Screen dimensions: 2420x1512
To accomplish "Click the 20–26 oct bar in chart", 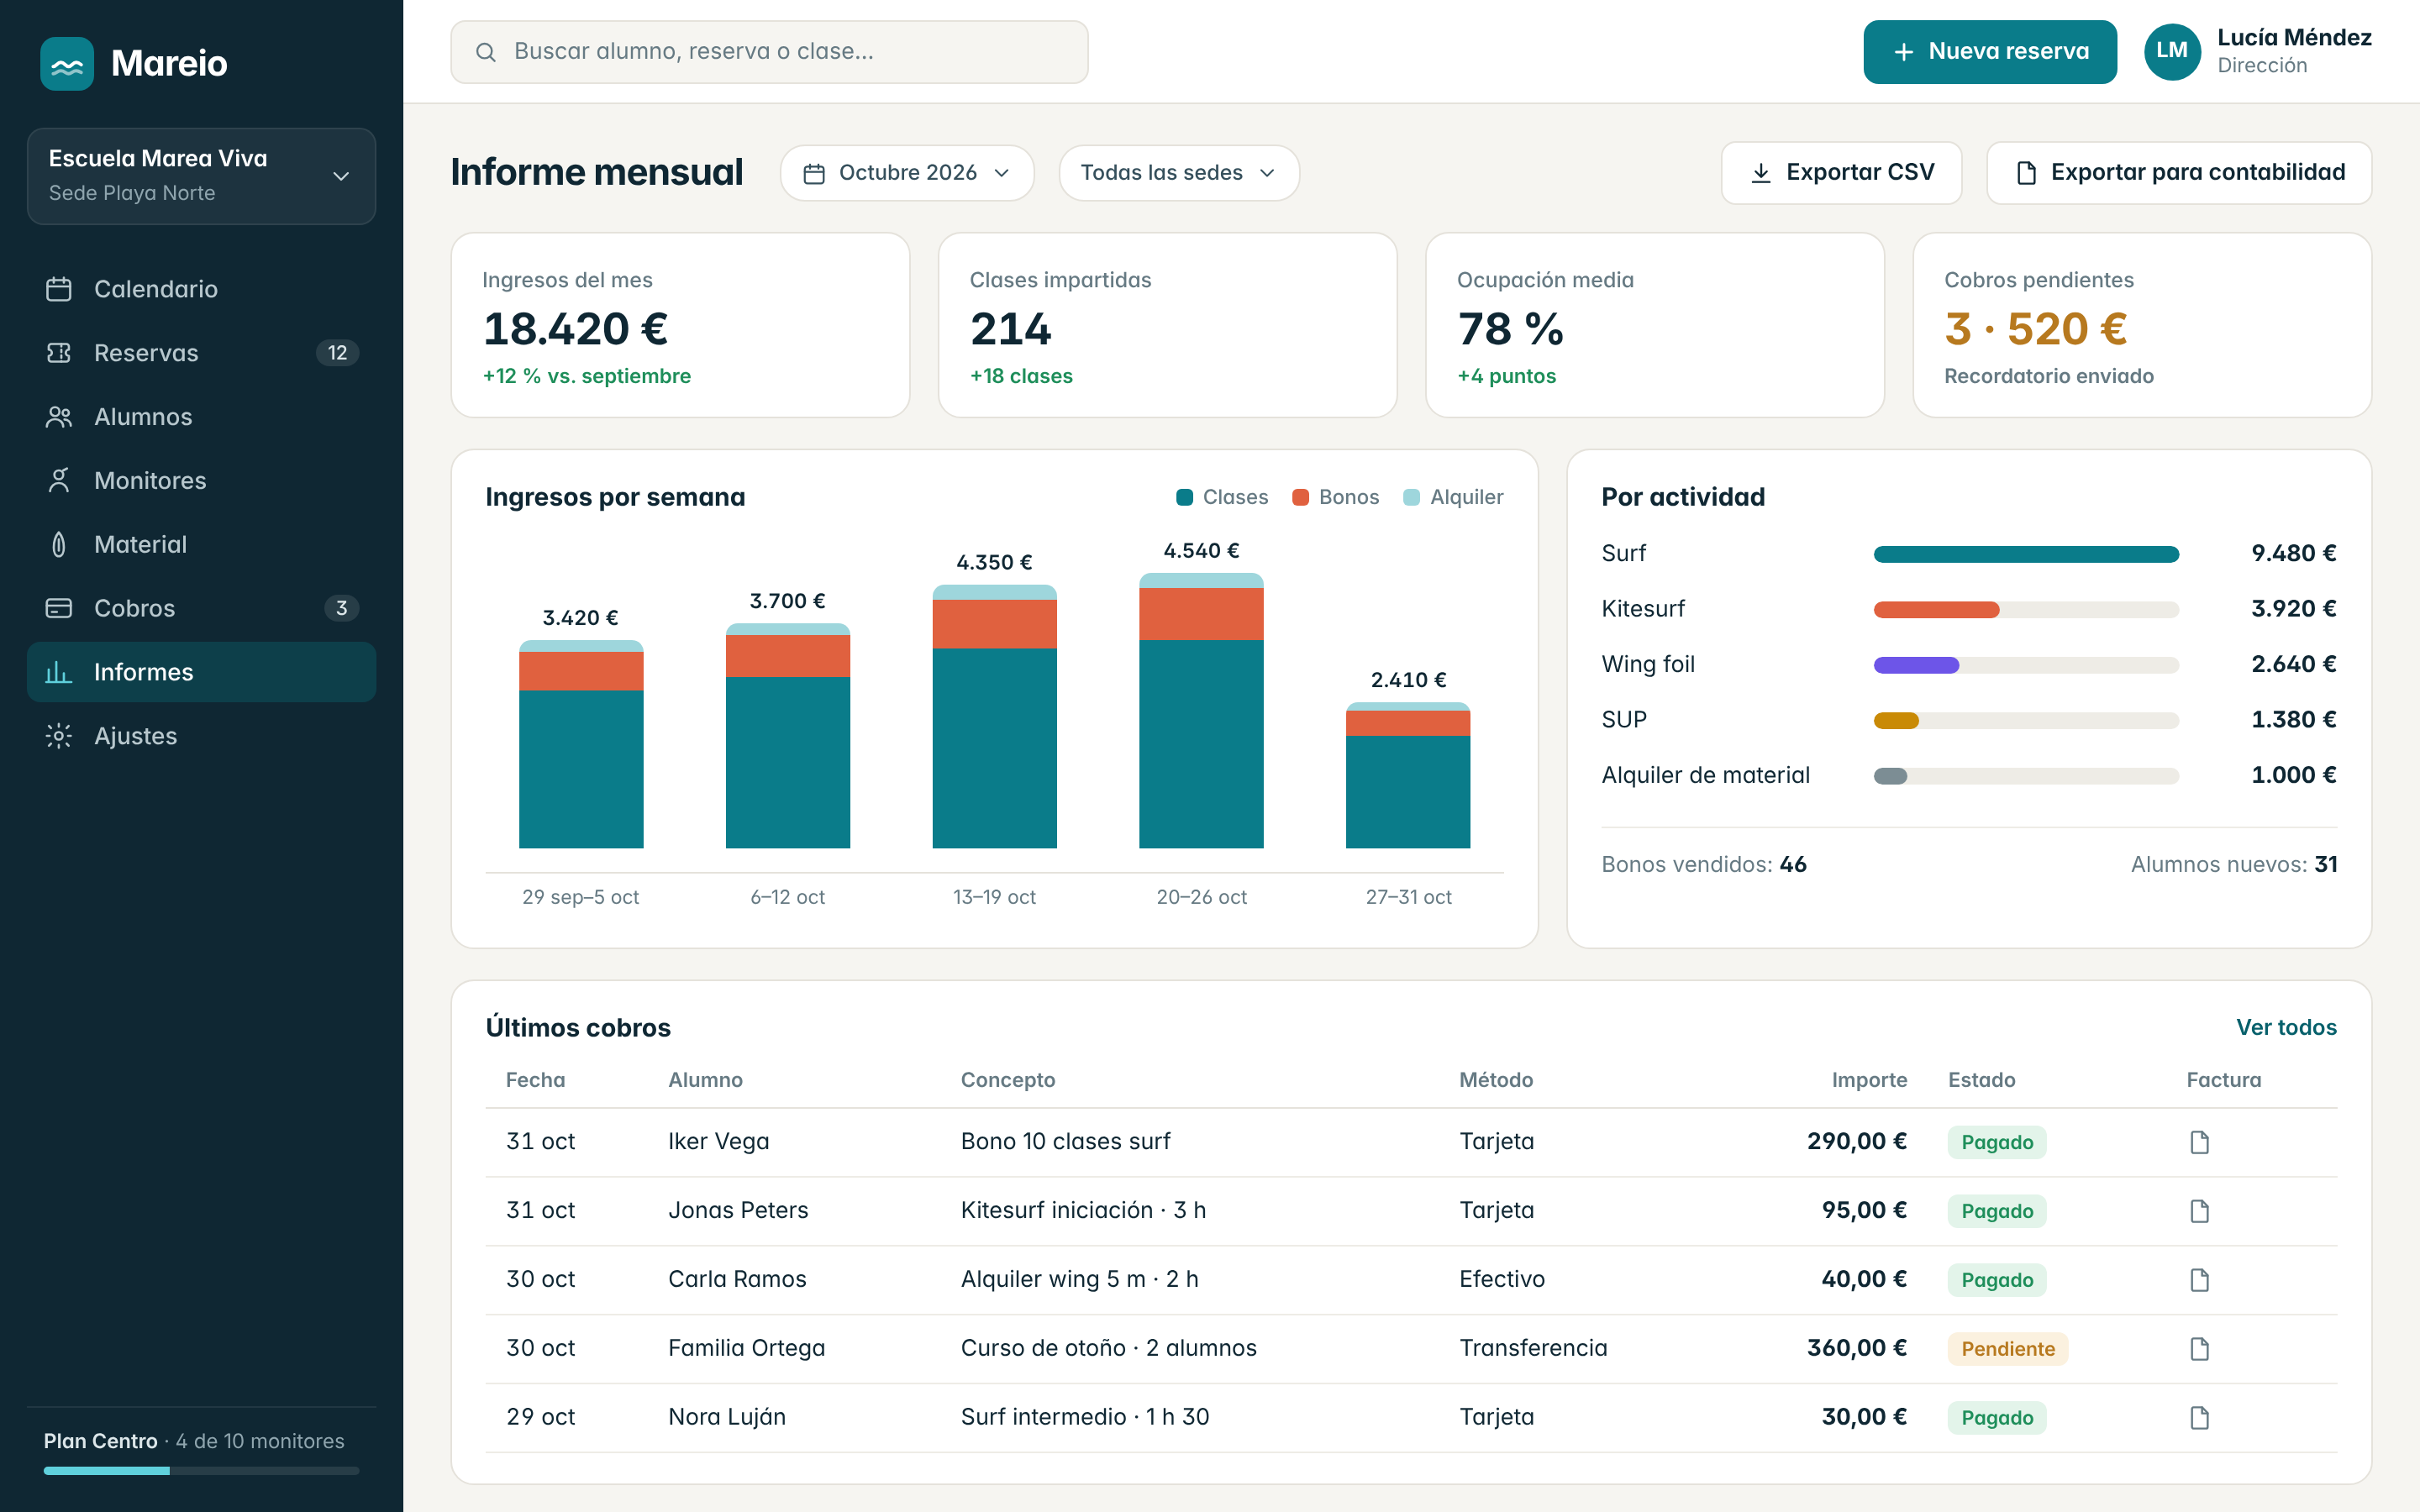I will coord(1201,711).
